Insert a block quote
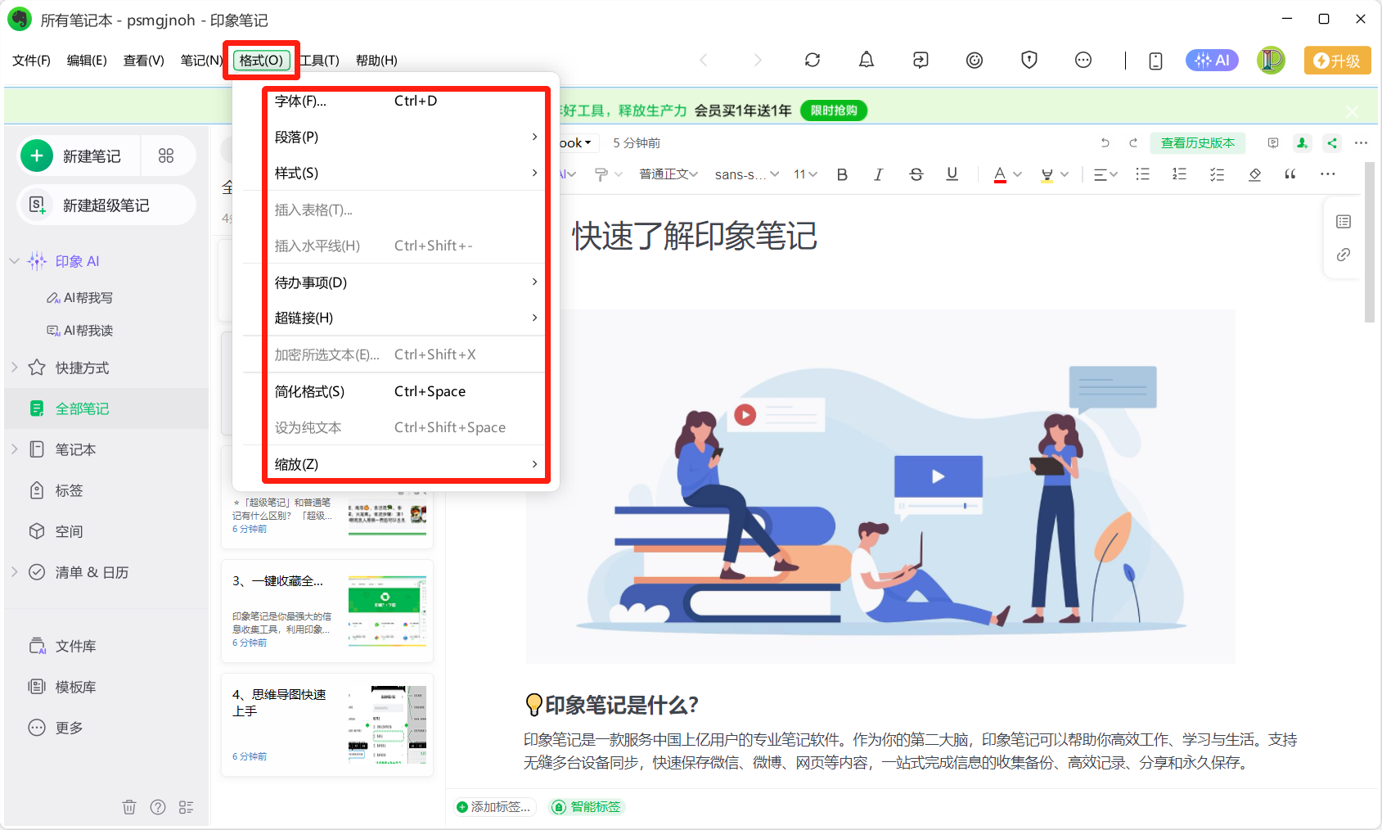This screenshot has height=830, width=1382. point(1290,174)
